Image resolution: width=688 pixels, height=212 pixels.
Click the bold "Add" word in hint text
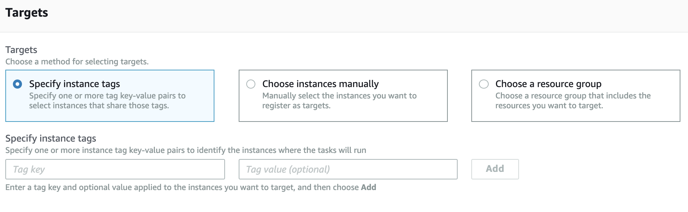[x=369, y=187]
